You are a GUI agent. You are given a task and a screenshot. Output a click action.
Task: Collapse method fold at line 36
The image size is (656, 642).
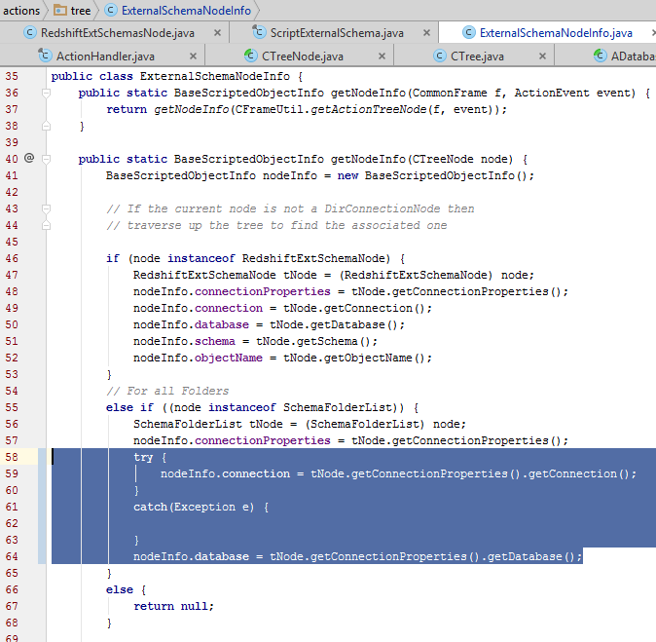point(47,93)
